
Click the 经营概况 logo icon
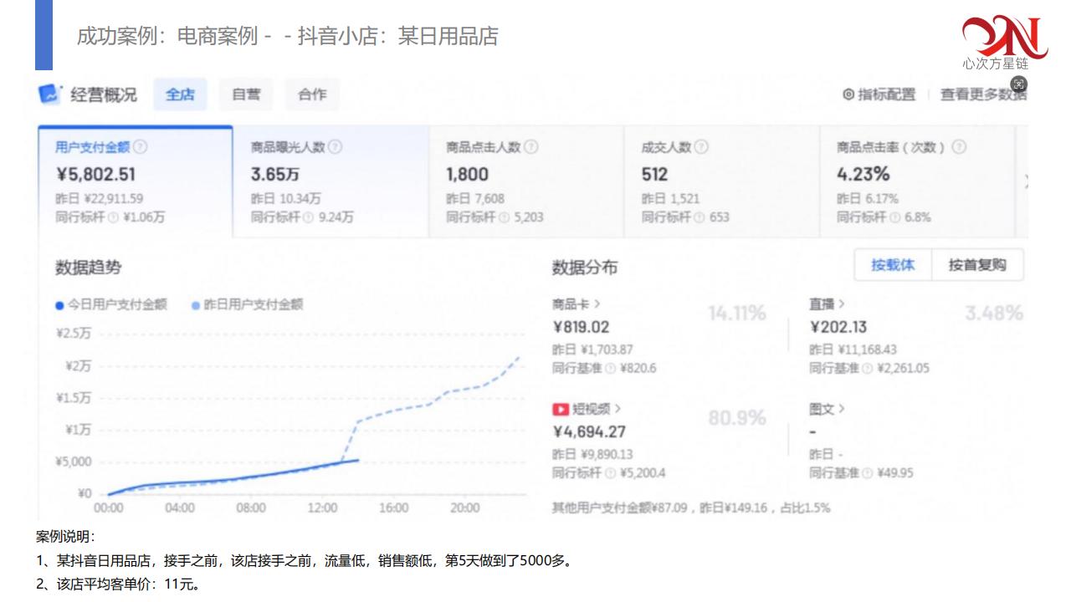click(x=50, y=94)
